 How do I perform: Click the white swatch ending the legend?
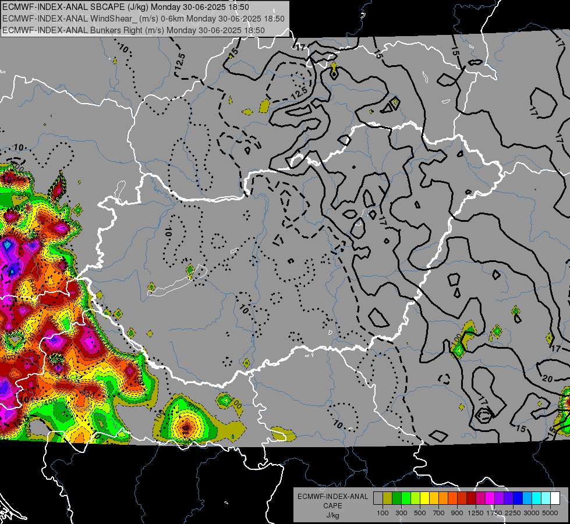(x=555, y=498)
